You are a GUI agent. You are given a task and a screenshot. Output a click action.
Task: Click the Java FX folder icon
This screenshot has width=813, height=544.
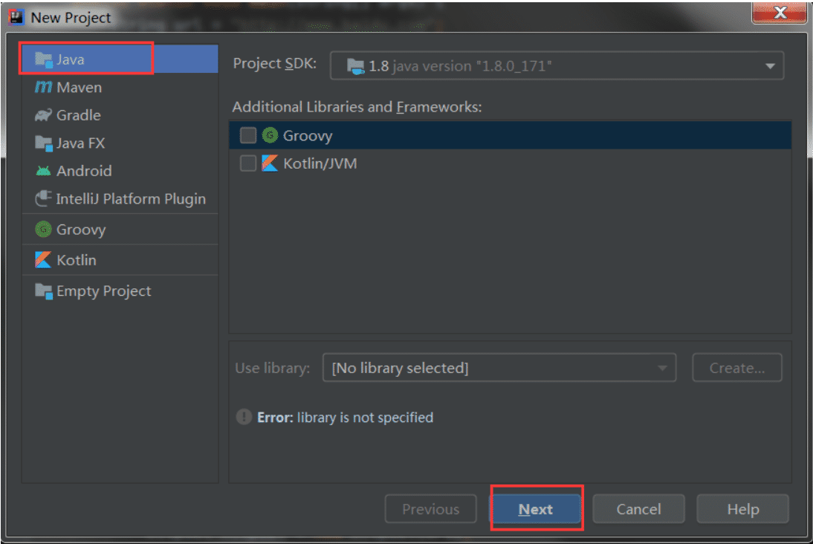[x=43, y=143]
